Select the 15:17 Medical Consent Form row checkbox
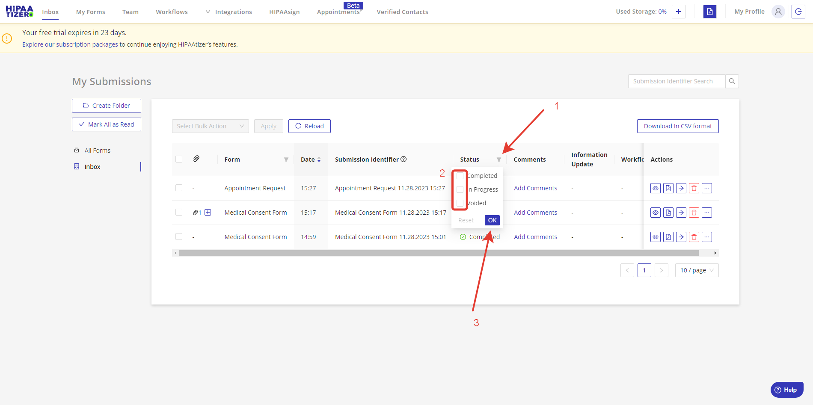 pos(179,212)
